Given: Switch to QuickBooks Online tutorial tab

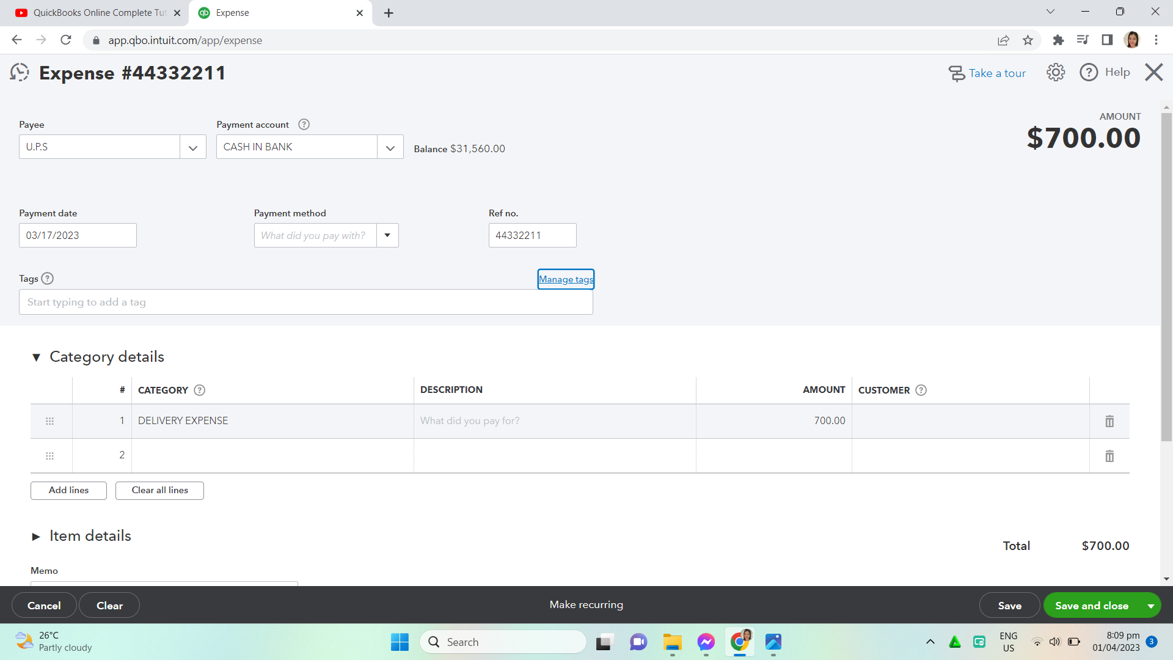Looking at the screenshot, I should click(95, 13).
